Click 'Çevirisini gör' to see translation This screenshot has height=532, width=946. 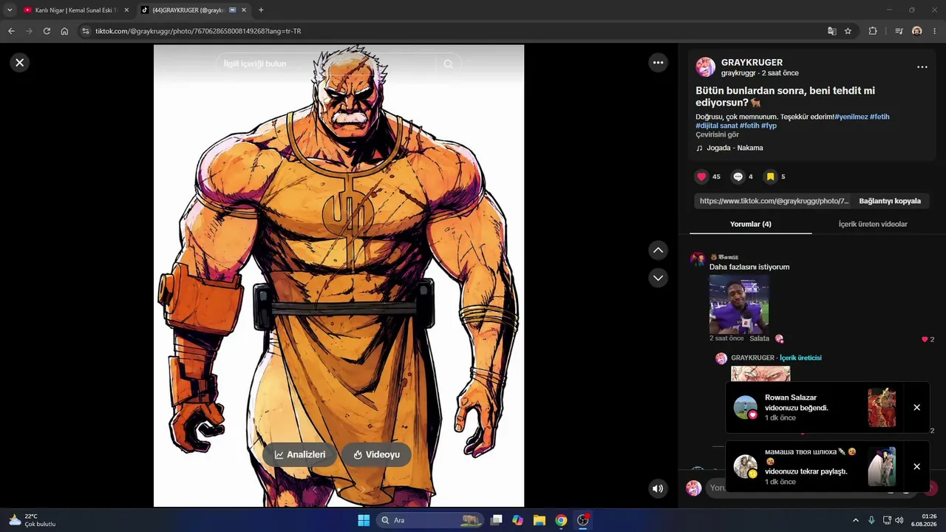(717, 134)
